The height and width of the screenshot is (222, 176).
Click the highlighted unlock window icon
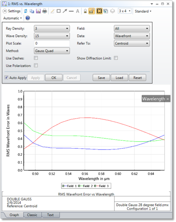click(92, 11)
